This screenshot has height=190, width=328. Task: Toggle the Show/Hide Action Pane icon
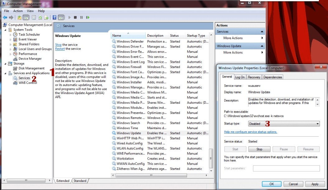pyautogui.click(x=61, y=17)
